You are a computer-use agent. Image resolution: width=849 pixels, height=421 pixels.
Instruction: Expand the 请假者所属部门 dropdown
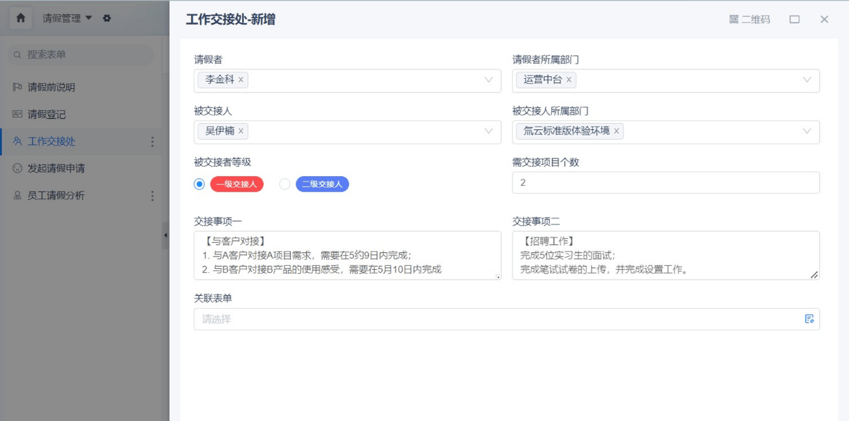[x=806, y=80]
